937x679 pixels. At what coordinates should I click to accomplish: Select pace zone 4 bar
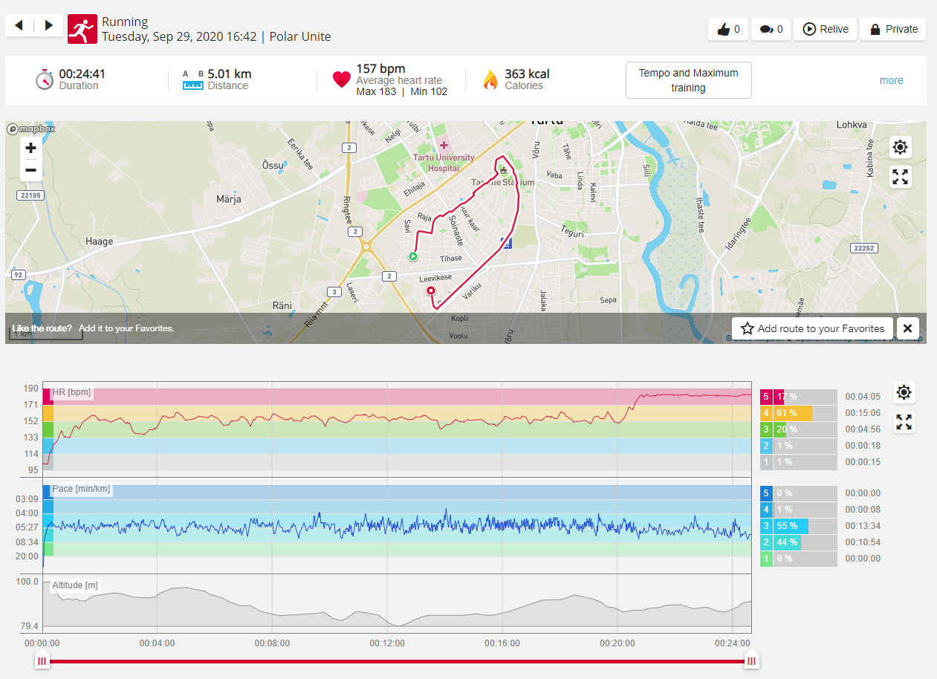799,510
